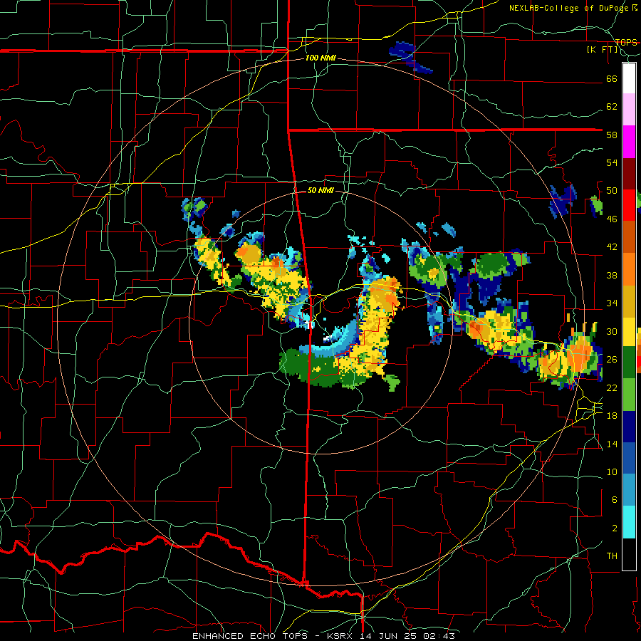Viewport: 641px width, 641px height.
Task: Click the '100 NMI' range ring label
Action: tap(320, 58)
